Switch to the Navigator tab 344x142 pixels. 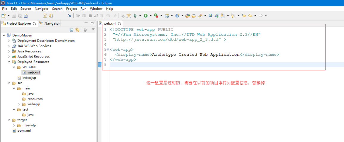(50, 23)
